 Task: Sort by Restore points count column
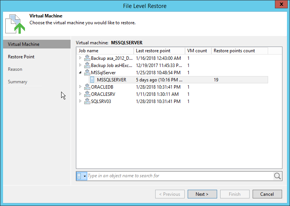[240, 51]
